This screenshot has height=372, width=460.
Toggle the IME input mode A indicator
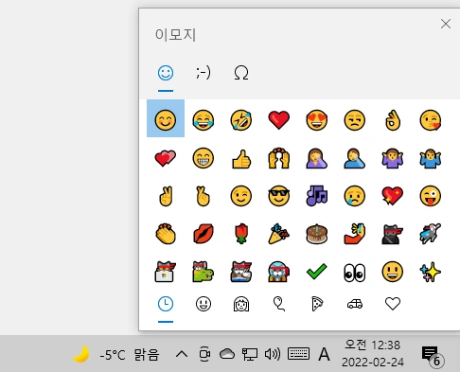point(324,354)
